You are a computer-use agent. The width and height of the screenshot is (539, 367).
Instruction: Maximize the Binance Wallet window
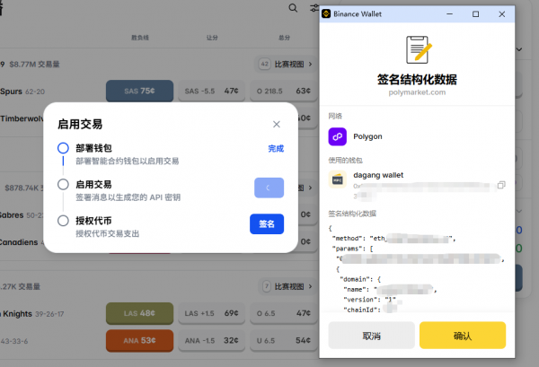475,14
